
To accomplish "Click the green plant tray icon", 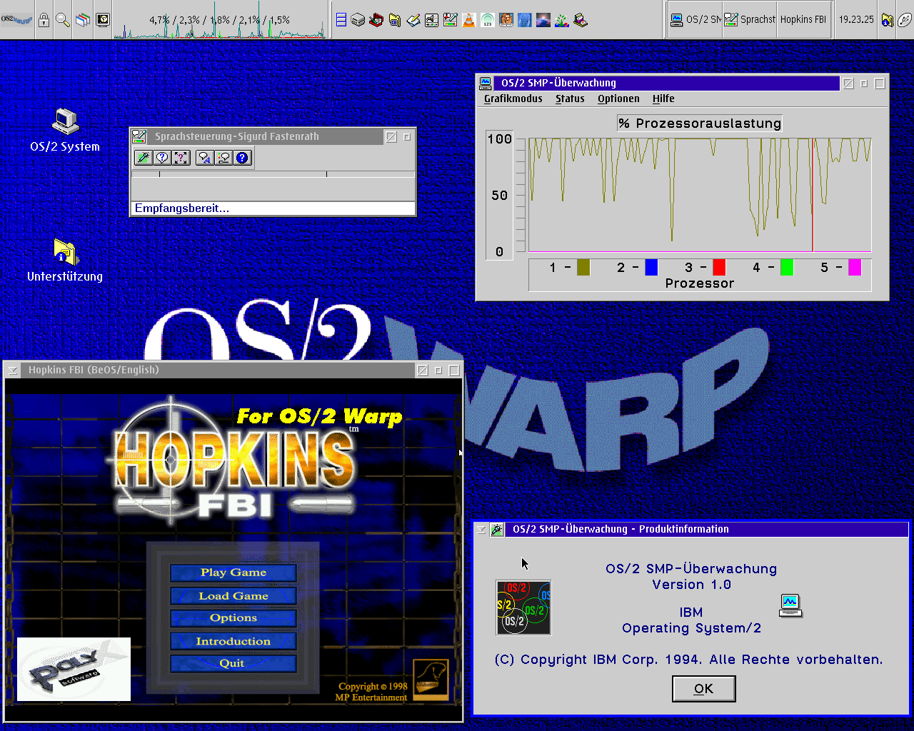I will [x=562, y=20].
